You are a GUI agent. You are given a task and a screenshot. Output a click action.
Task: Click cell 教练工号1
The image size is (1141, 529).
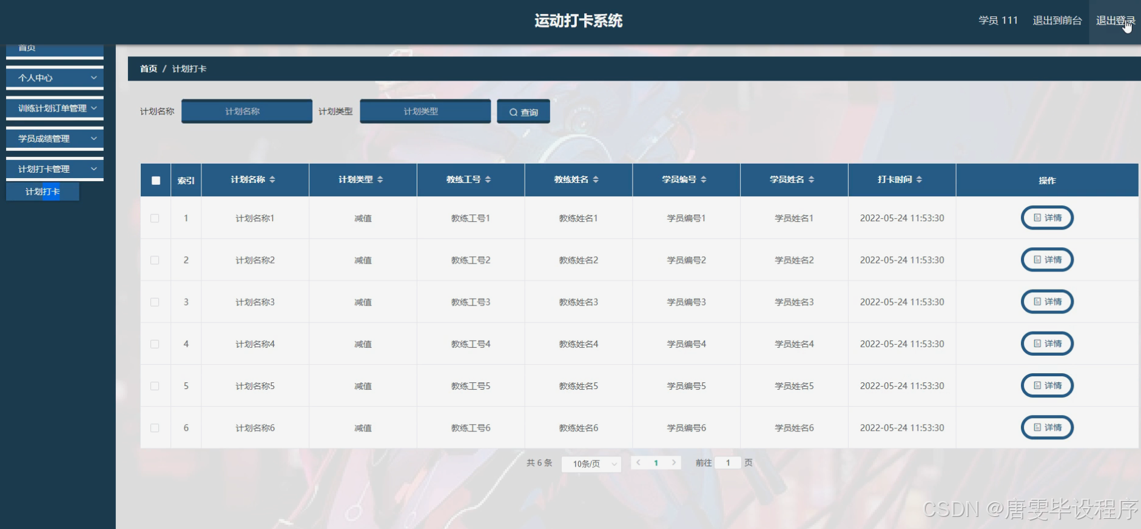471,218
